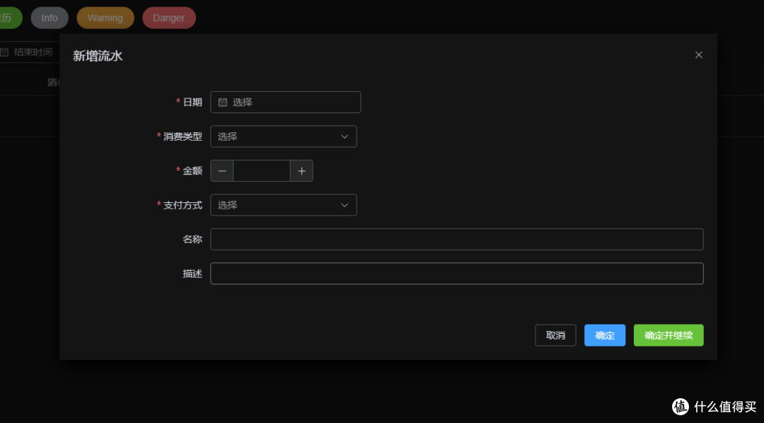The image size is (764, 423).
Task: Click the 结束时间 date field in background
Action: [x=29, y=52]
